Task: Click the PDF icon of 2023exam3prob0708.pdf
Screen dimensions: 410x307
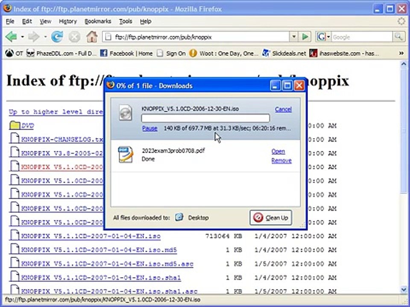Action: pos(126,154)
